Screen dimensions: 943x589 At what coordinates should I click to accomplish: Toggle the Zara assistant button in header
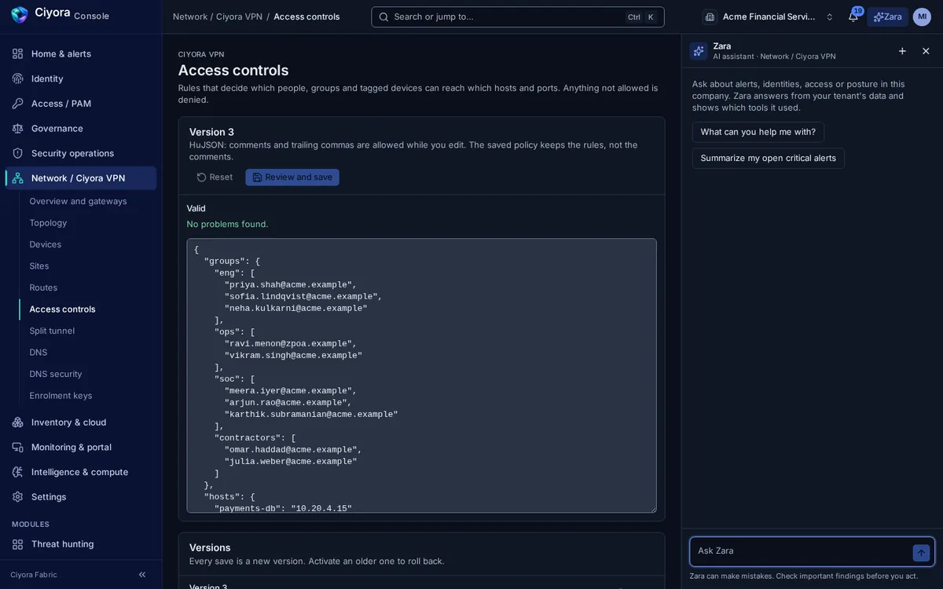click(888, 16)
